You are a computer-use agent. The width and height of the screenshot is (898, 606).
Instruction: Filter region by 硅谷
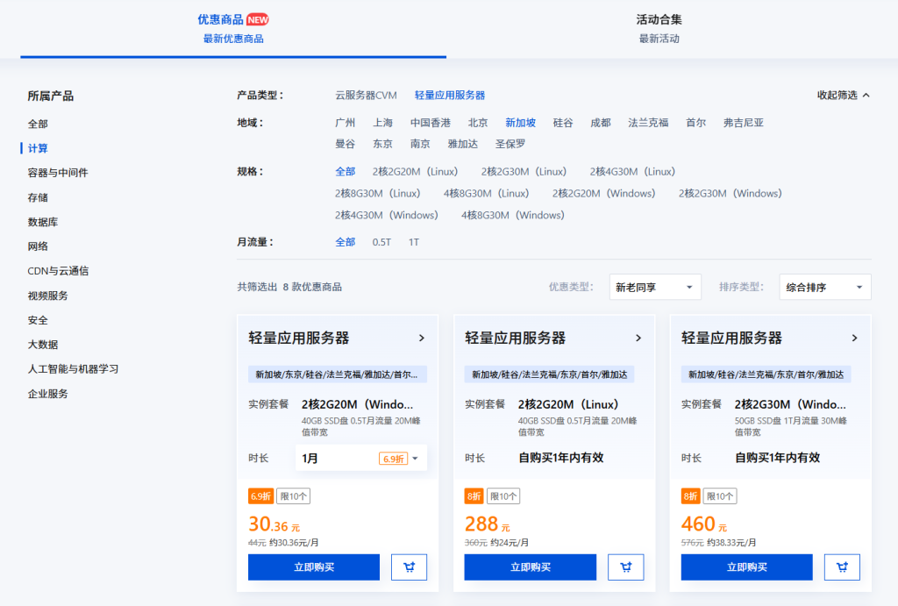click(563, 123)
